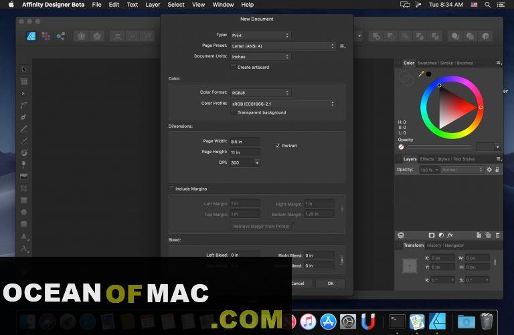
Task: Enable the Include Margins checkbox
Action: pos(171,189)
